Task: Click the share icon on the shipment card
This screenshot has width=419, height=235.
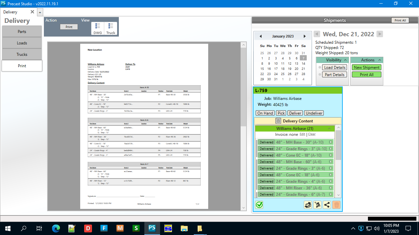Action: [327, 205]
